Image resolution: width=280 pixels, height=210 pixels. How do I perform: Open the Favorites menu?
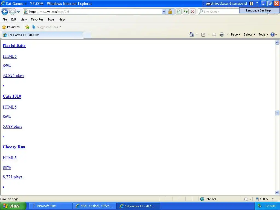point(37,19)
